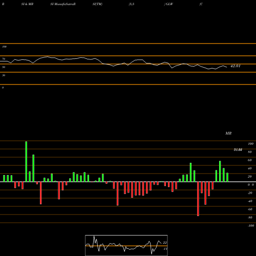Click the -11 label in the mini chart
Viewport: 256px width, 256px height.
[x=165, y=249]
